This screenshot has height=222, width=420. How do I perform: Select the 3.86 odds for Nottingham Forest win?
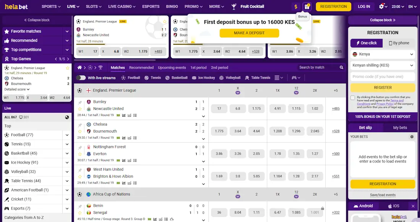[x=219, y=154]
